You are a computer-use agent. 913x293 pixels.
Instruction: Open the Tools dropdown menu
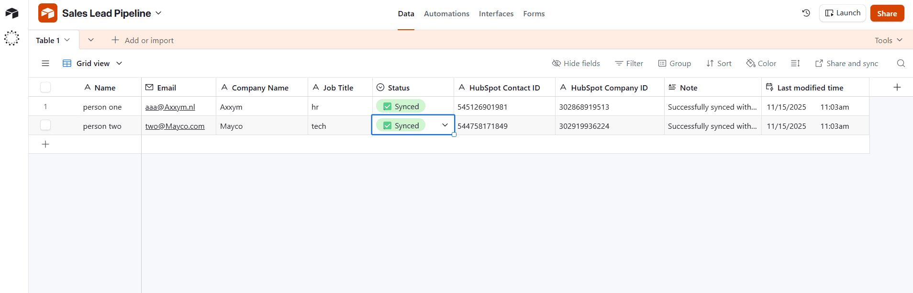(888, 40)
